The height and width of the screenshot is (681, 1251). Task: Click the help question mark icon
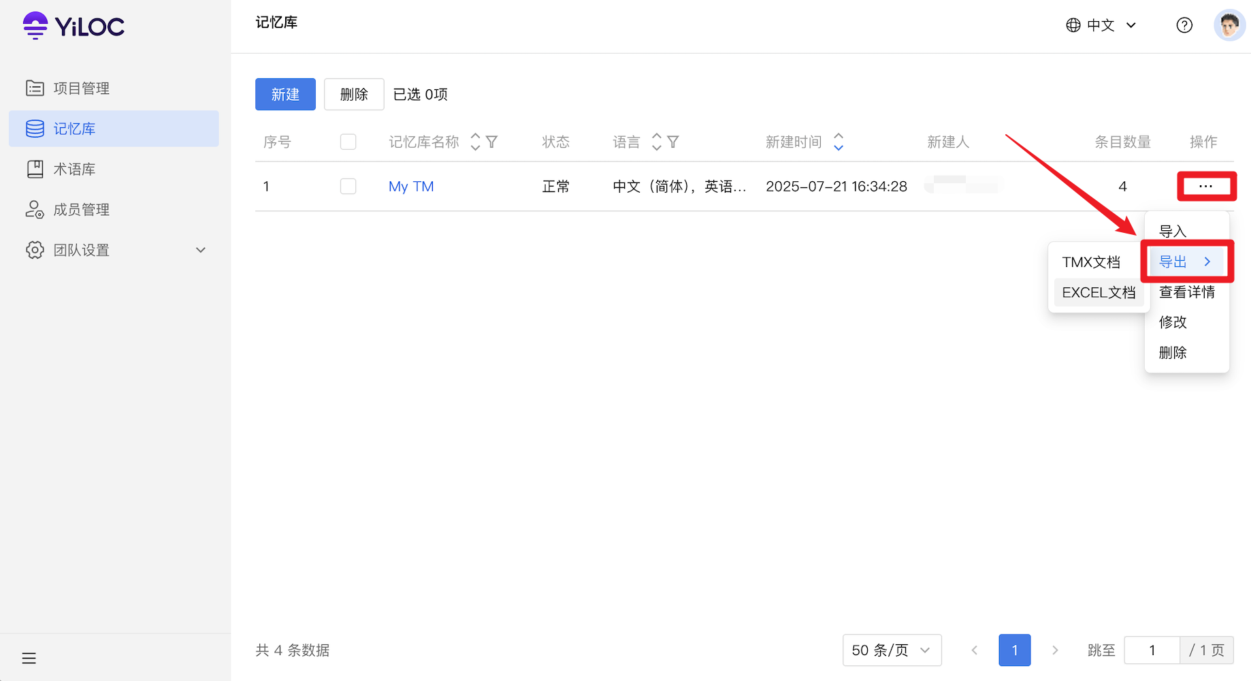(x=1184, y=25)
